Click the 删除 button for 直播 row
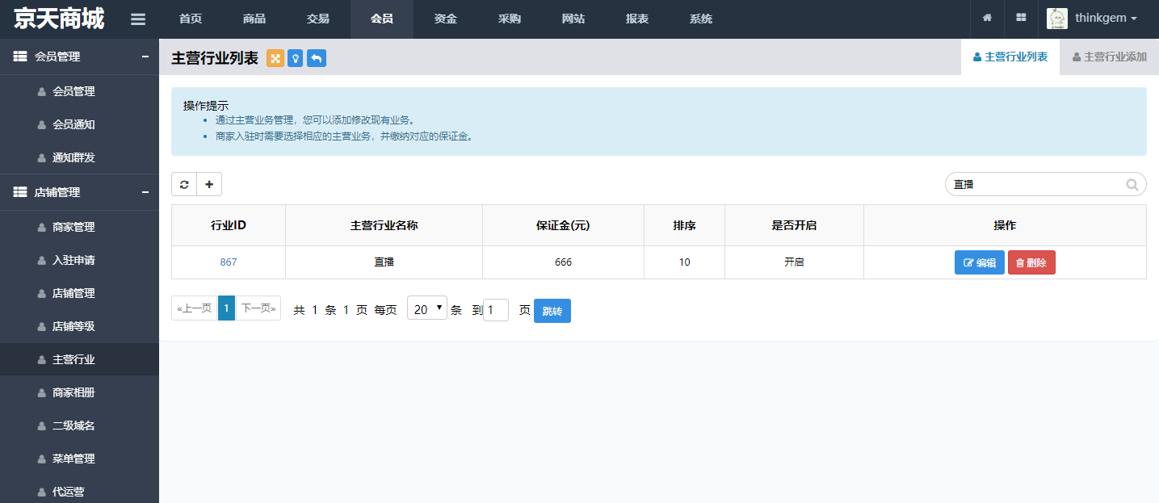The height and width of the screenshot is (503, 1159). tap(1031, 262)
